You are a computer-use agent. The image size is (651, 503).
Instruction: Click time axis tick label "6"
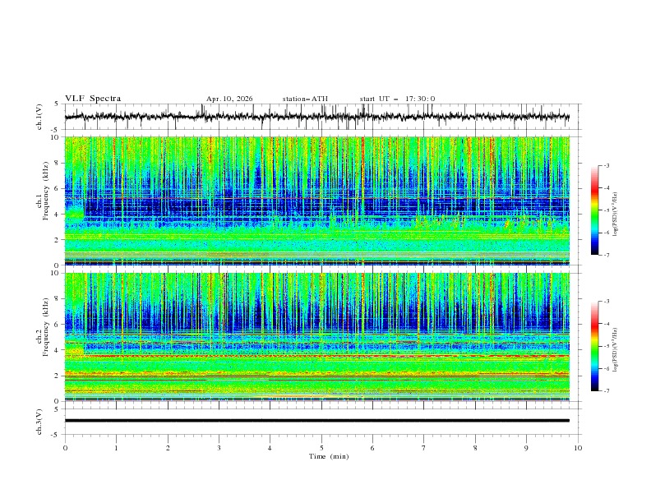372,448
